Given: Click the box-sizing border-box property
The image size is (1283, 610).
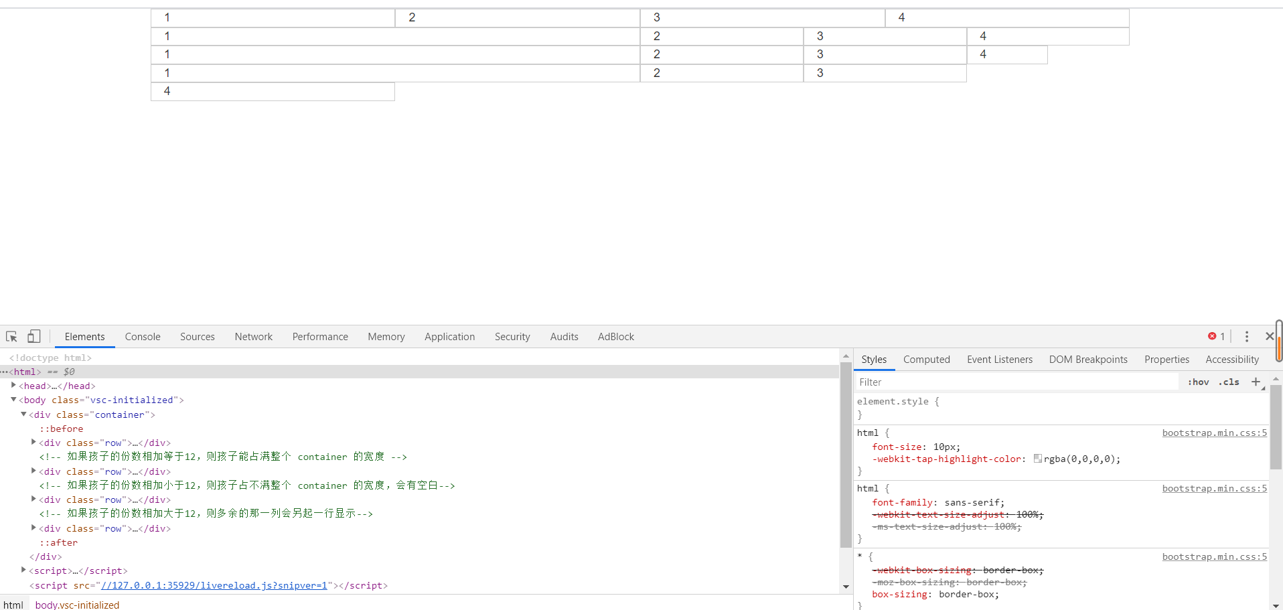Looking at the screenshot, I should pos(935,594).
